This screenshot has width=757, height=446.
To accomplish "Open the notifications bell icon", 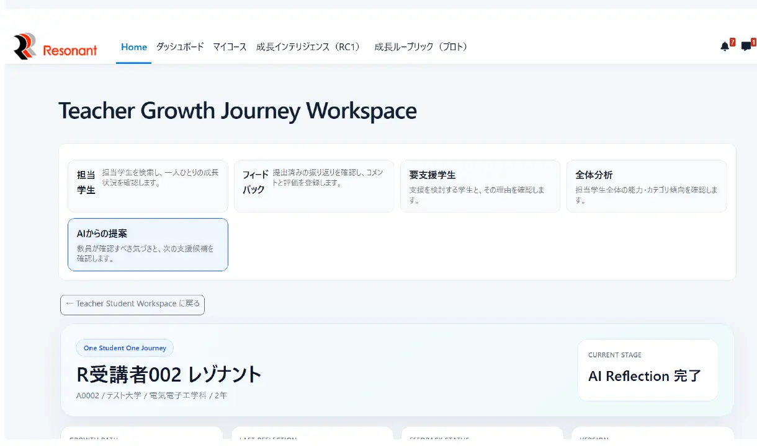I will 725,46.
